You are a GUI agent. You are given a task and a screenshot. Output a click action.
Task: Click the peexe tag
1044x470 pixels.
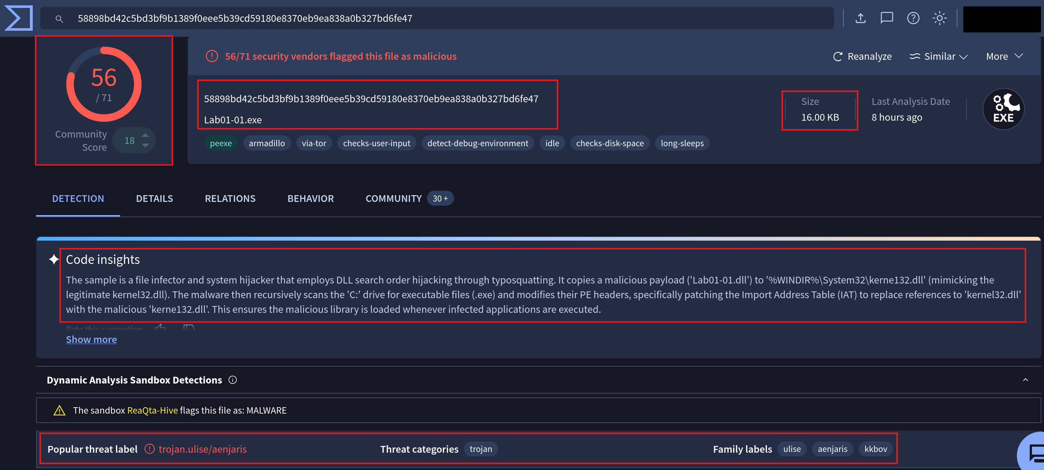pos(221,143)
